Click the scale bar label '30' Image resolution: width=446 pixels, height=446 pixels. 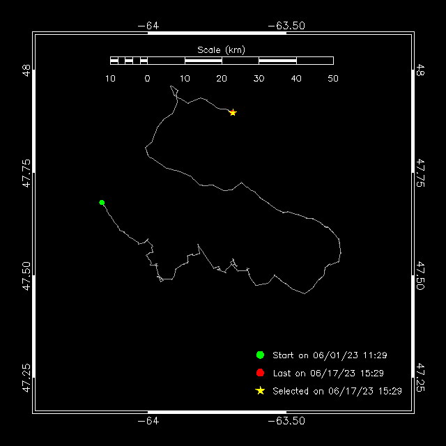259,79
